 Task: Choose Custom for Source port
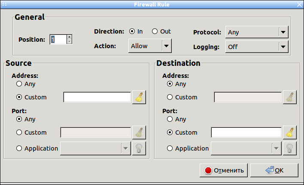19,133
